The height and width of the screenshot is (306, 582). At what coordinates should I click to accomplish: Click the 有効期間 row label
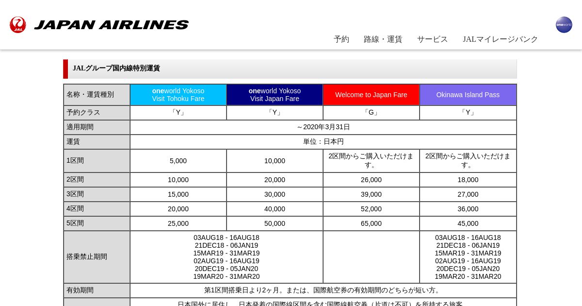click(97, 290)
